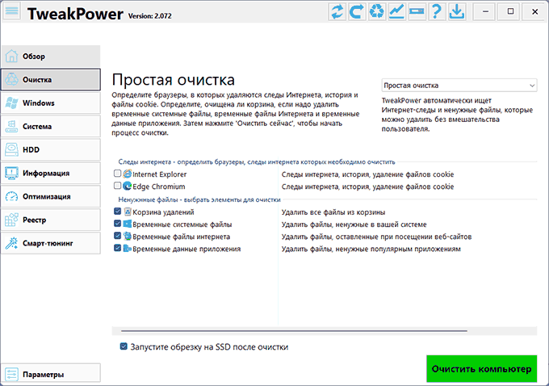Viewport: 549px width, 386px height.
Task: Uncheck Временные данные приложения
Action: point(118,248)
